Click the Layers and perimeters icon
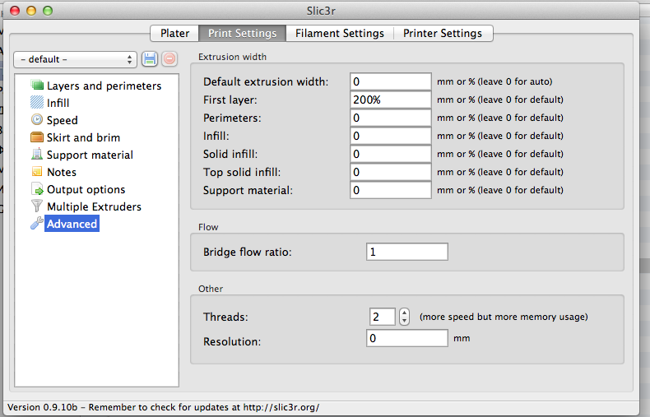 pyautogui.click(x=37, y=86)
